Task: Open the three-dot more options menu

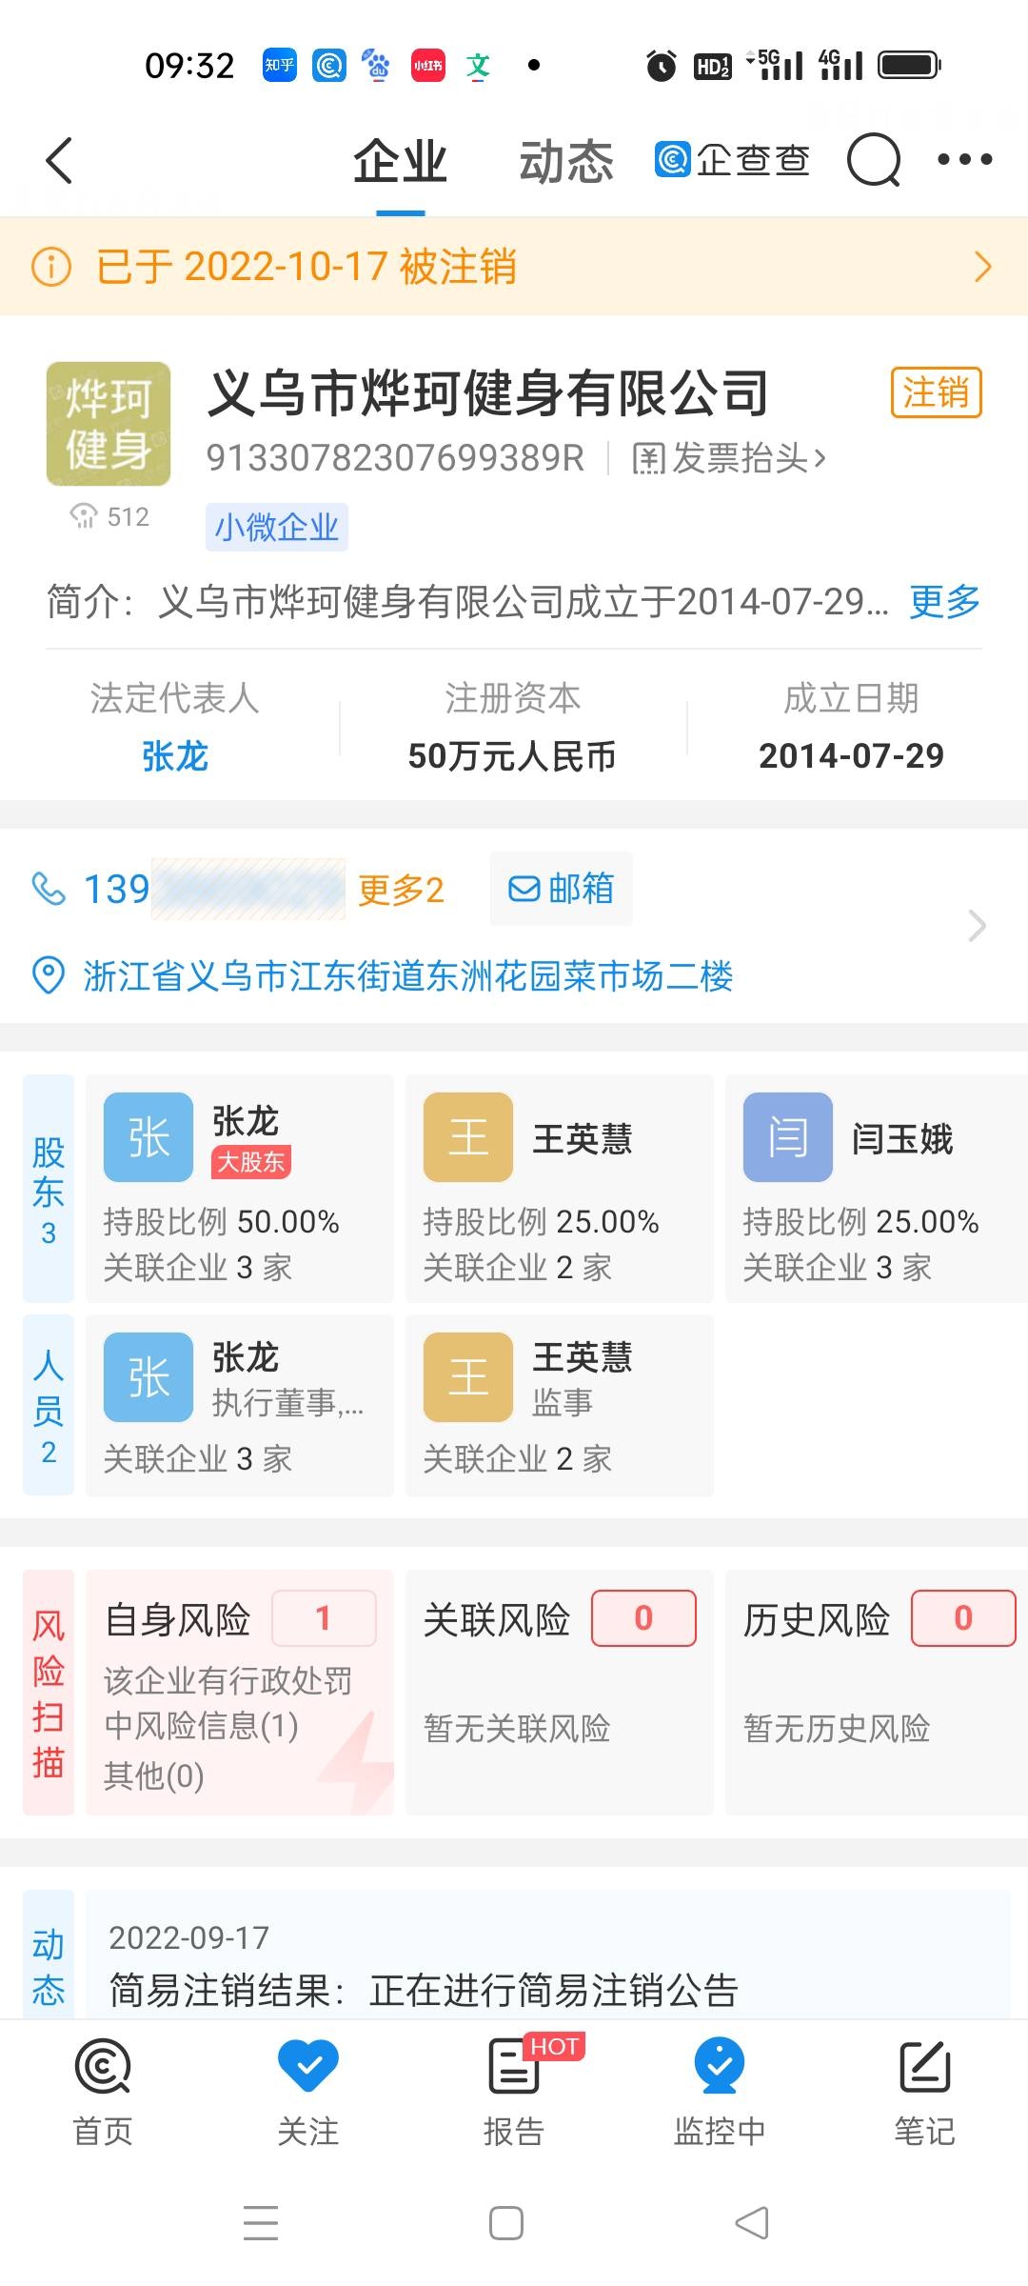Action: click(x=964, y=160)
